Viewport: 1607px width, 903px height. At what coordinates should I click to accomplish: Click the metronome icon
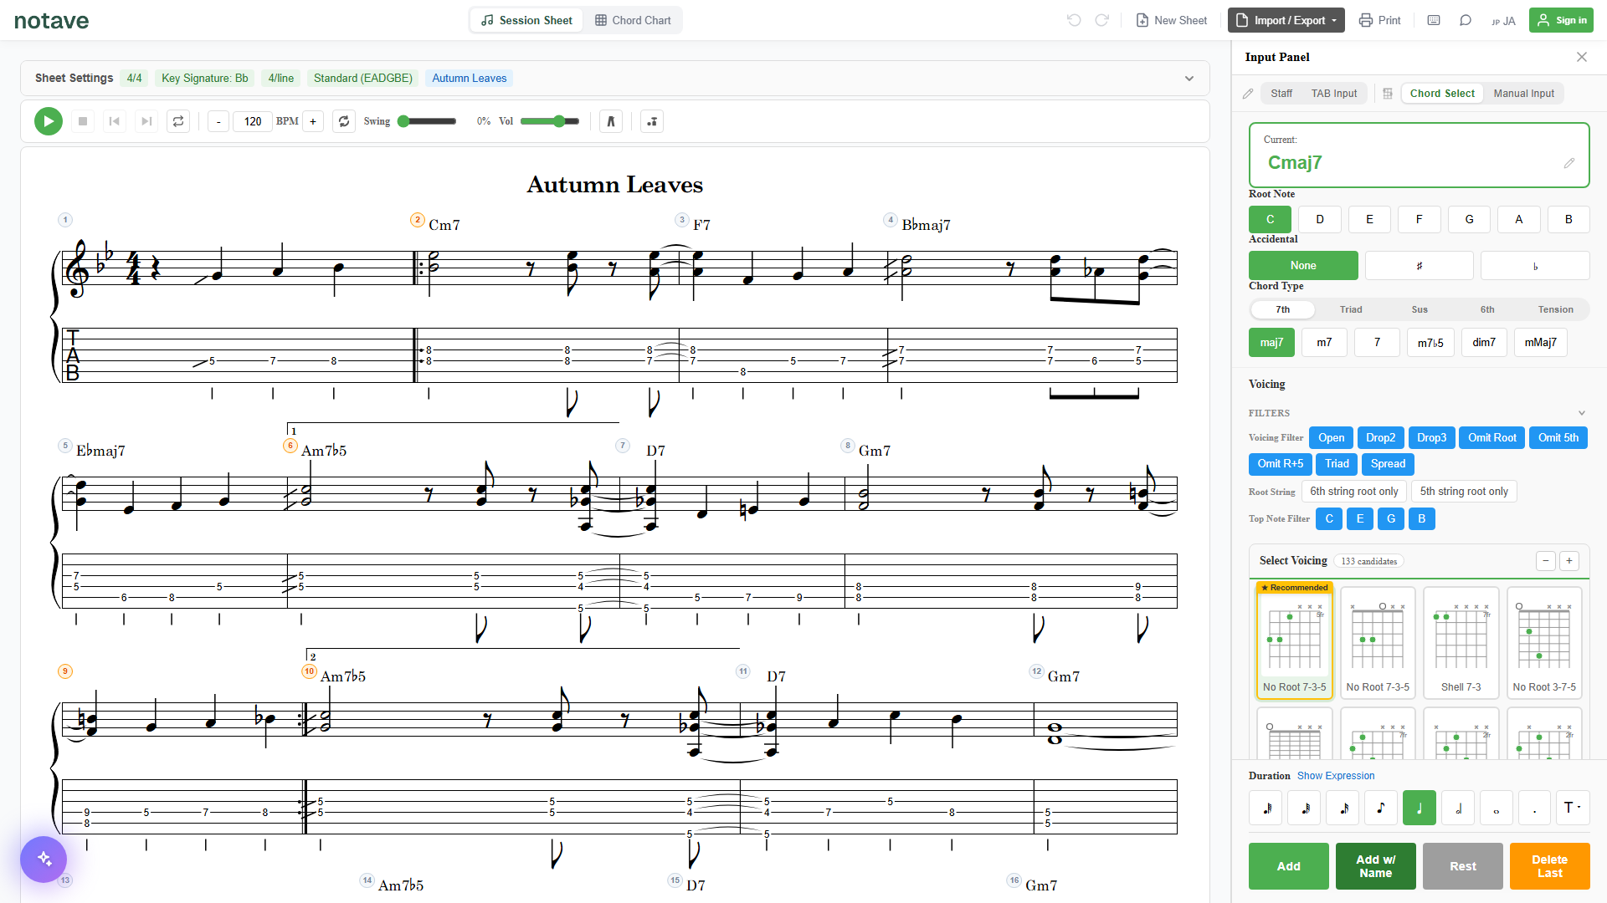[x=611, y=121]
